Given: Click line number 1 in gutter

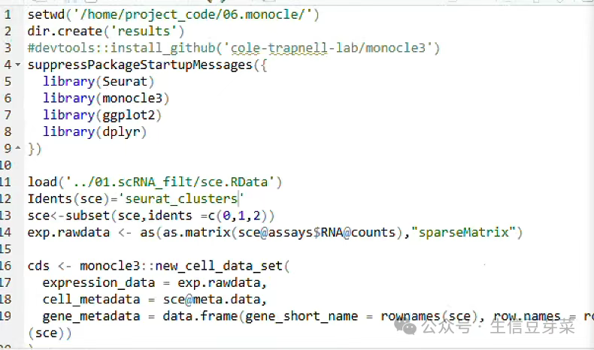Looking at the screenshot, I should (x=8, y=15).
